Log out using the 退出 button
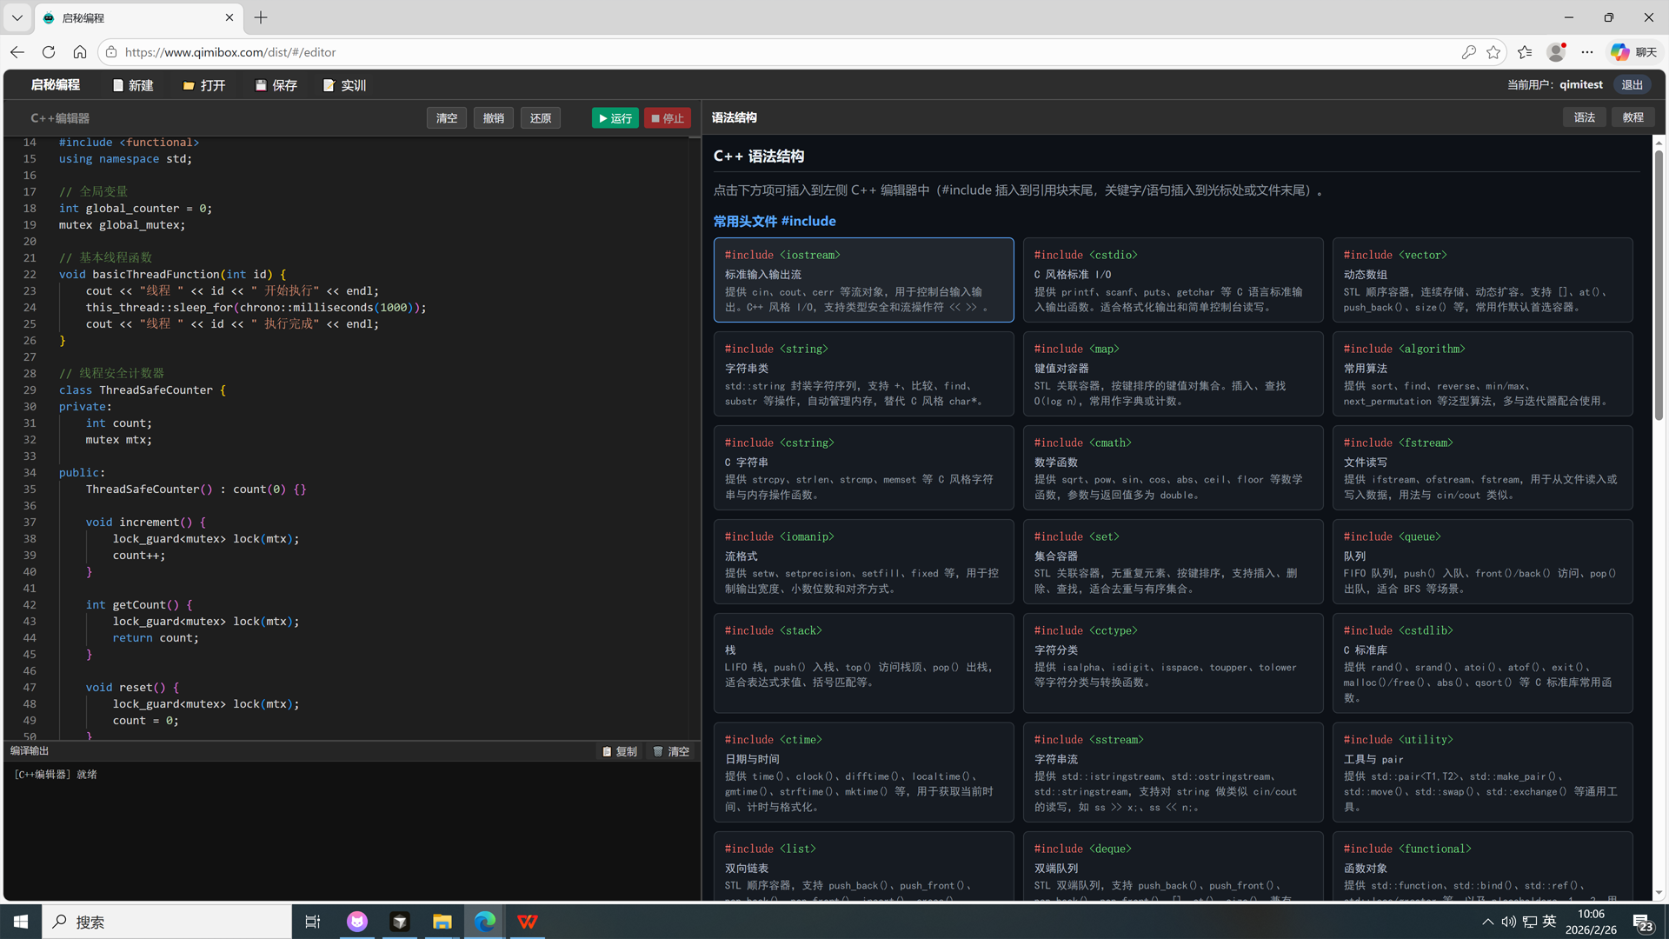Image resolution: width=1669 pixels, height=939 pixels. point(1632,84)
